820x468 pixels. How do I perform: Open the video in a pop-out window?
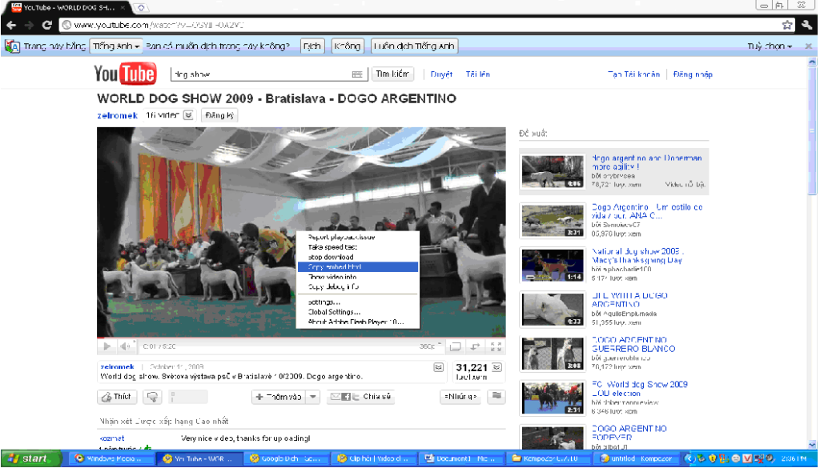(476, 346)
